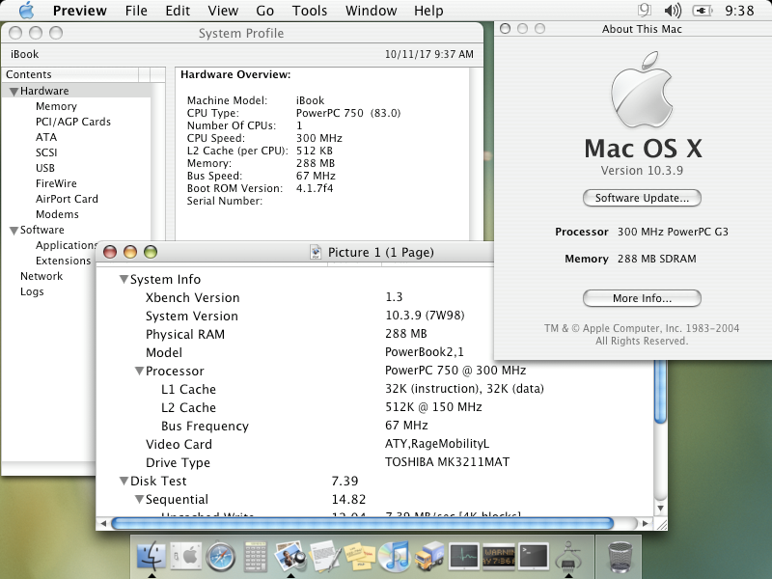Open the View menu
Viewport: 772px width, 579px height.
click(x=223, y=11)
